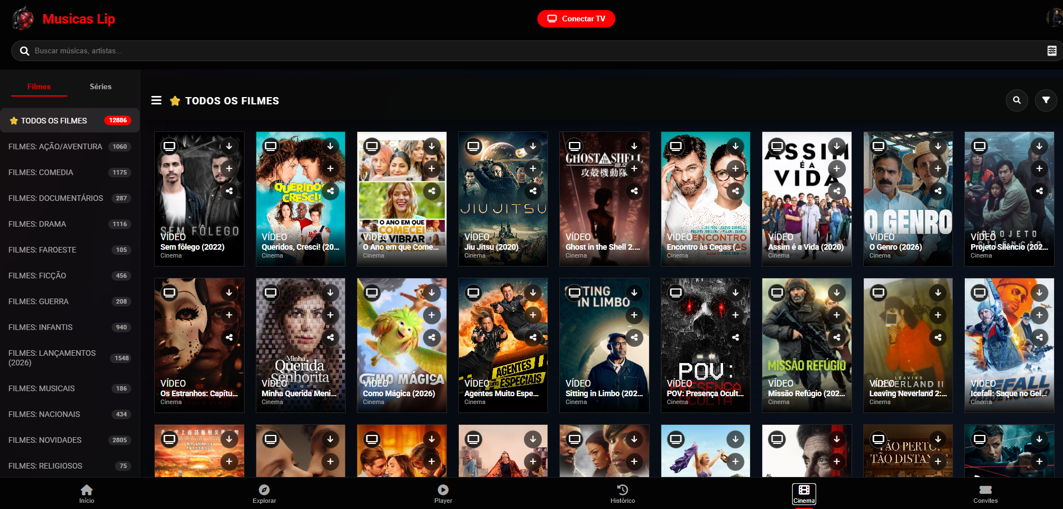Image resolution: width=1063 pixels, height=509 pixels.
Task: Download Os Estranhos: Capítulo with arrow icon
Action: 229,292
